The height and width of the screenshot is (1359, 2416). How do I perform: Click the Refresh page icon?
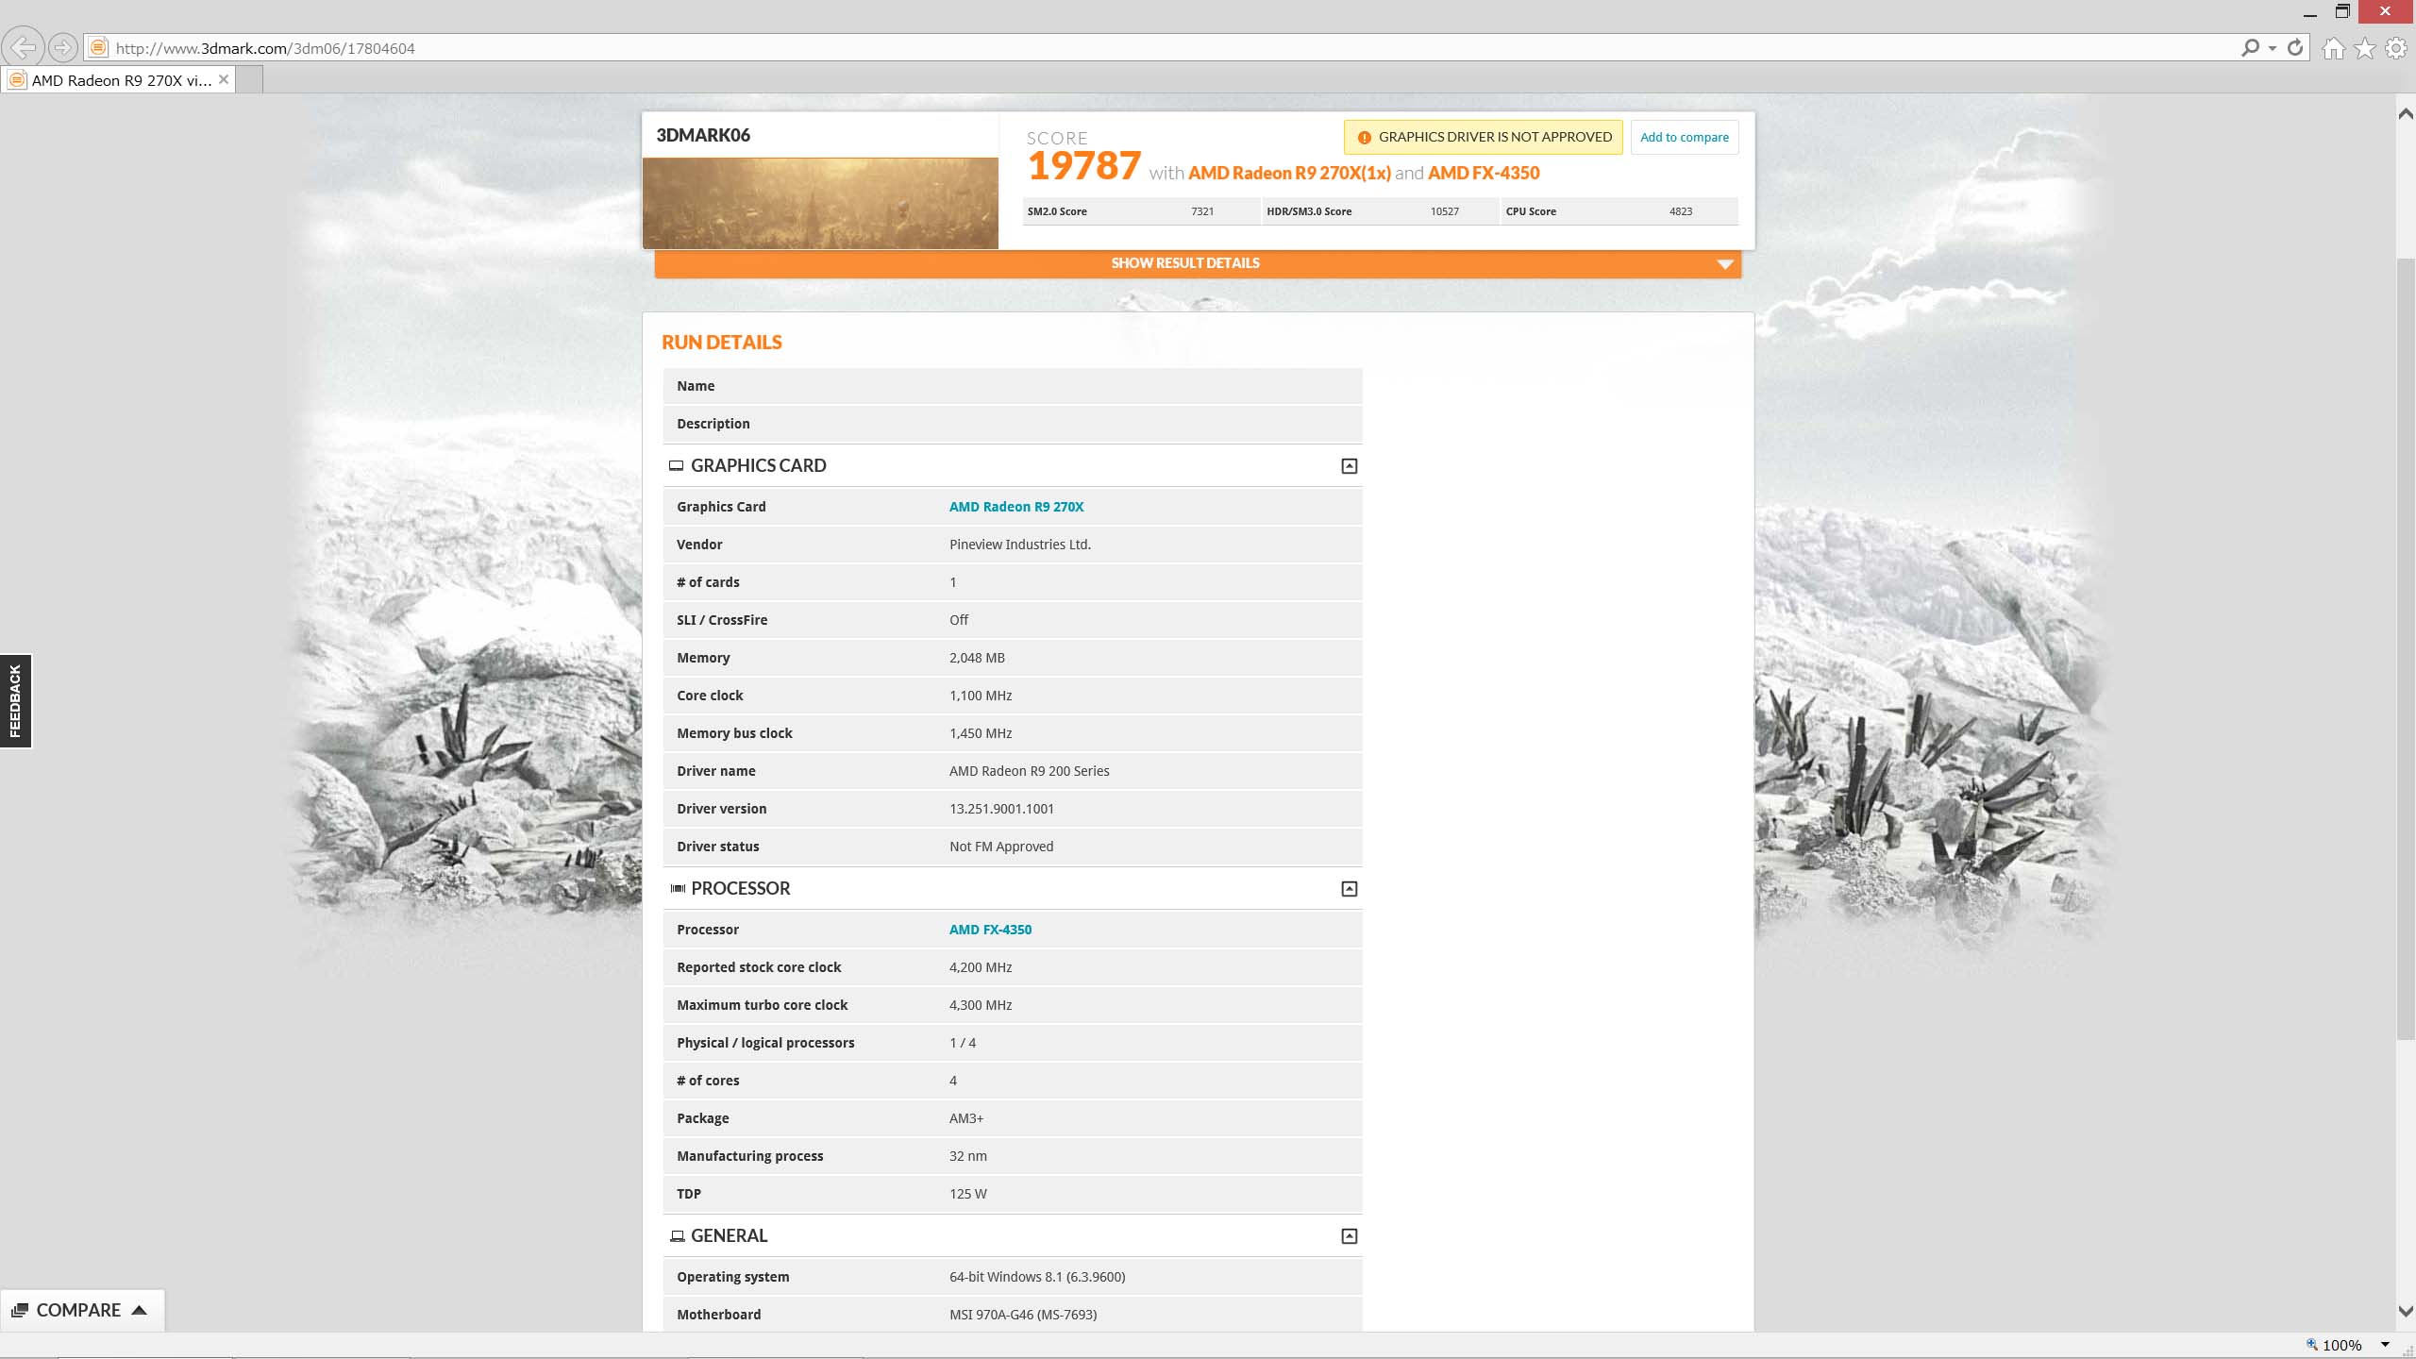2295,47
